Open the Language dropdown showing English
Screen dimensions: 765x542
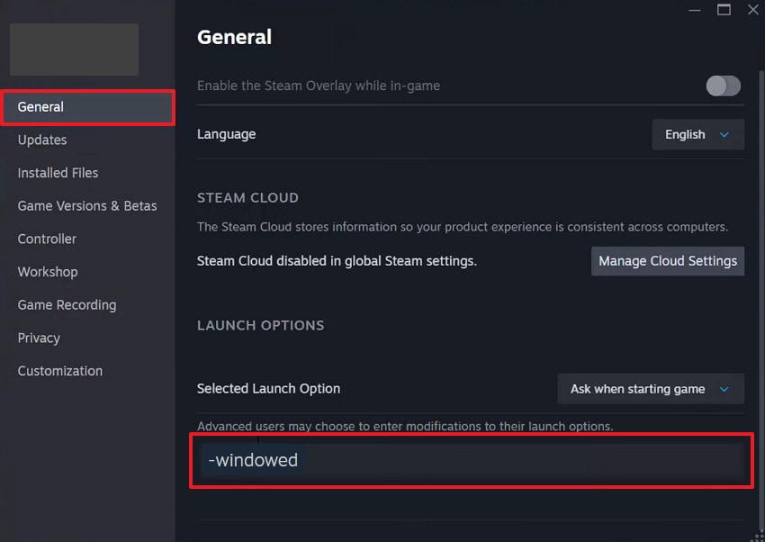(697, 134)
